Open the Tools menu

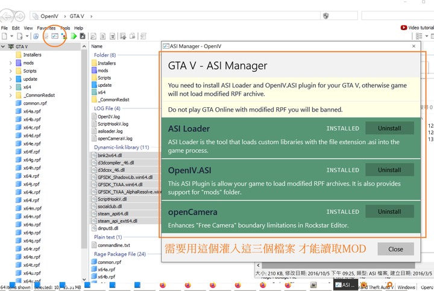pos(65,28)
